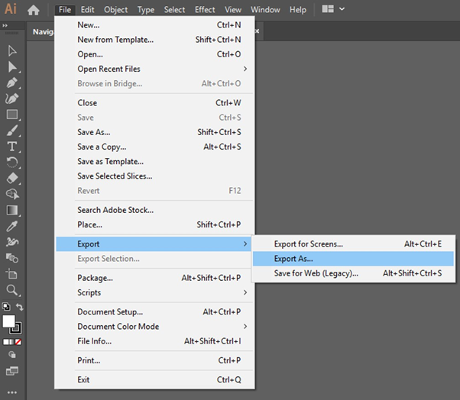
Task: Select the Gradient tool
Action: [x=12, y=210]
